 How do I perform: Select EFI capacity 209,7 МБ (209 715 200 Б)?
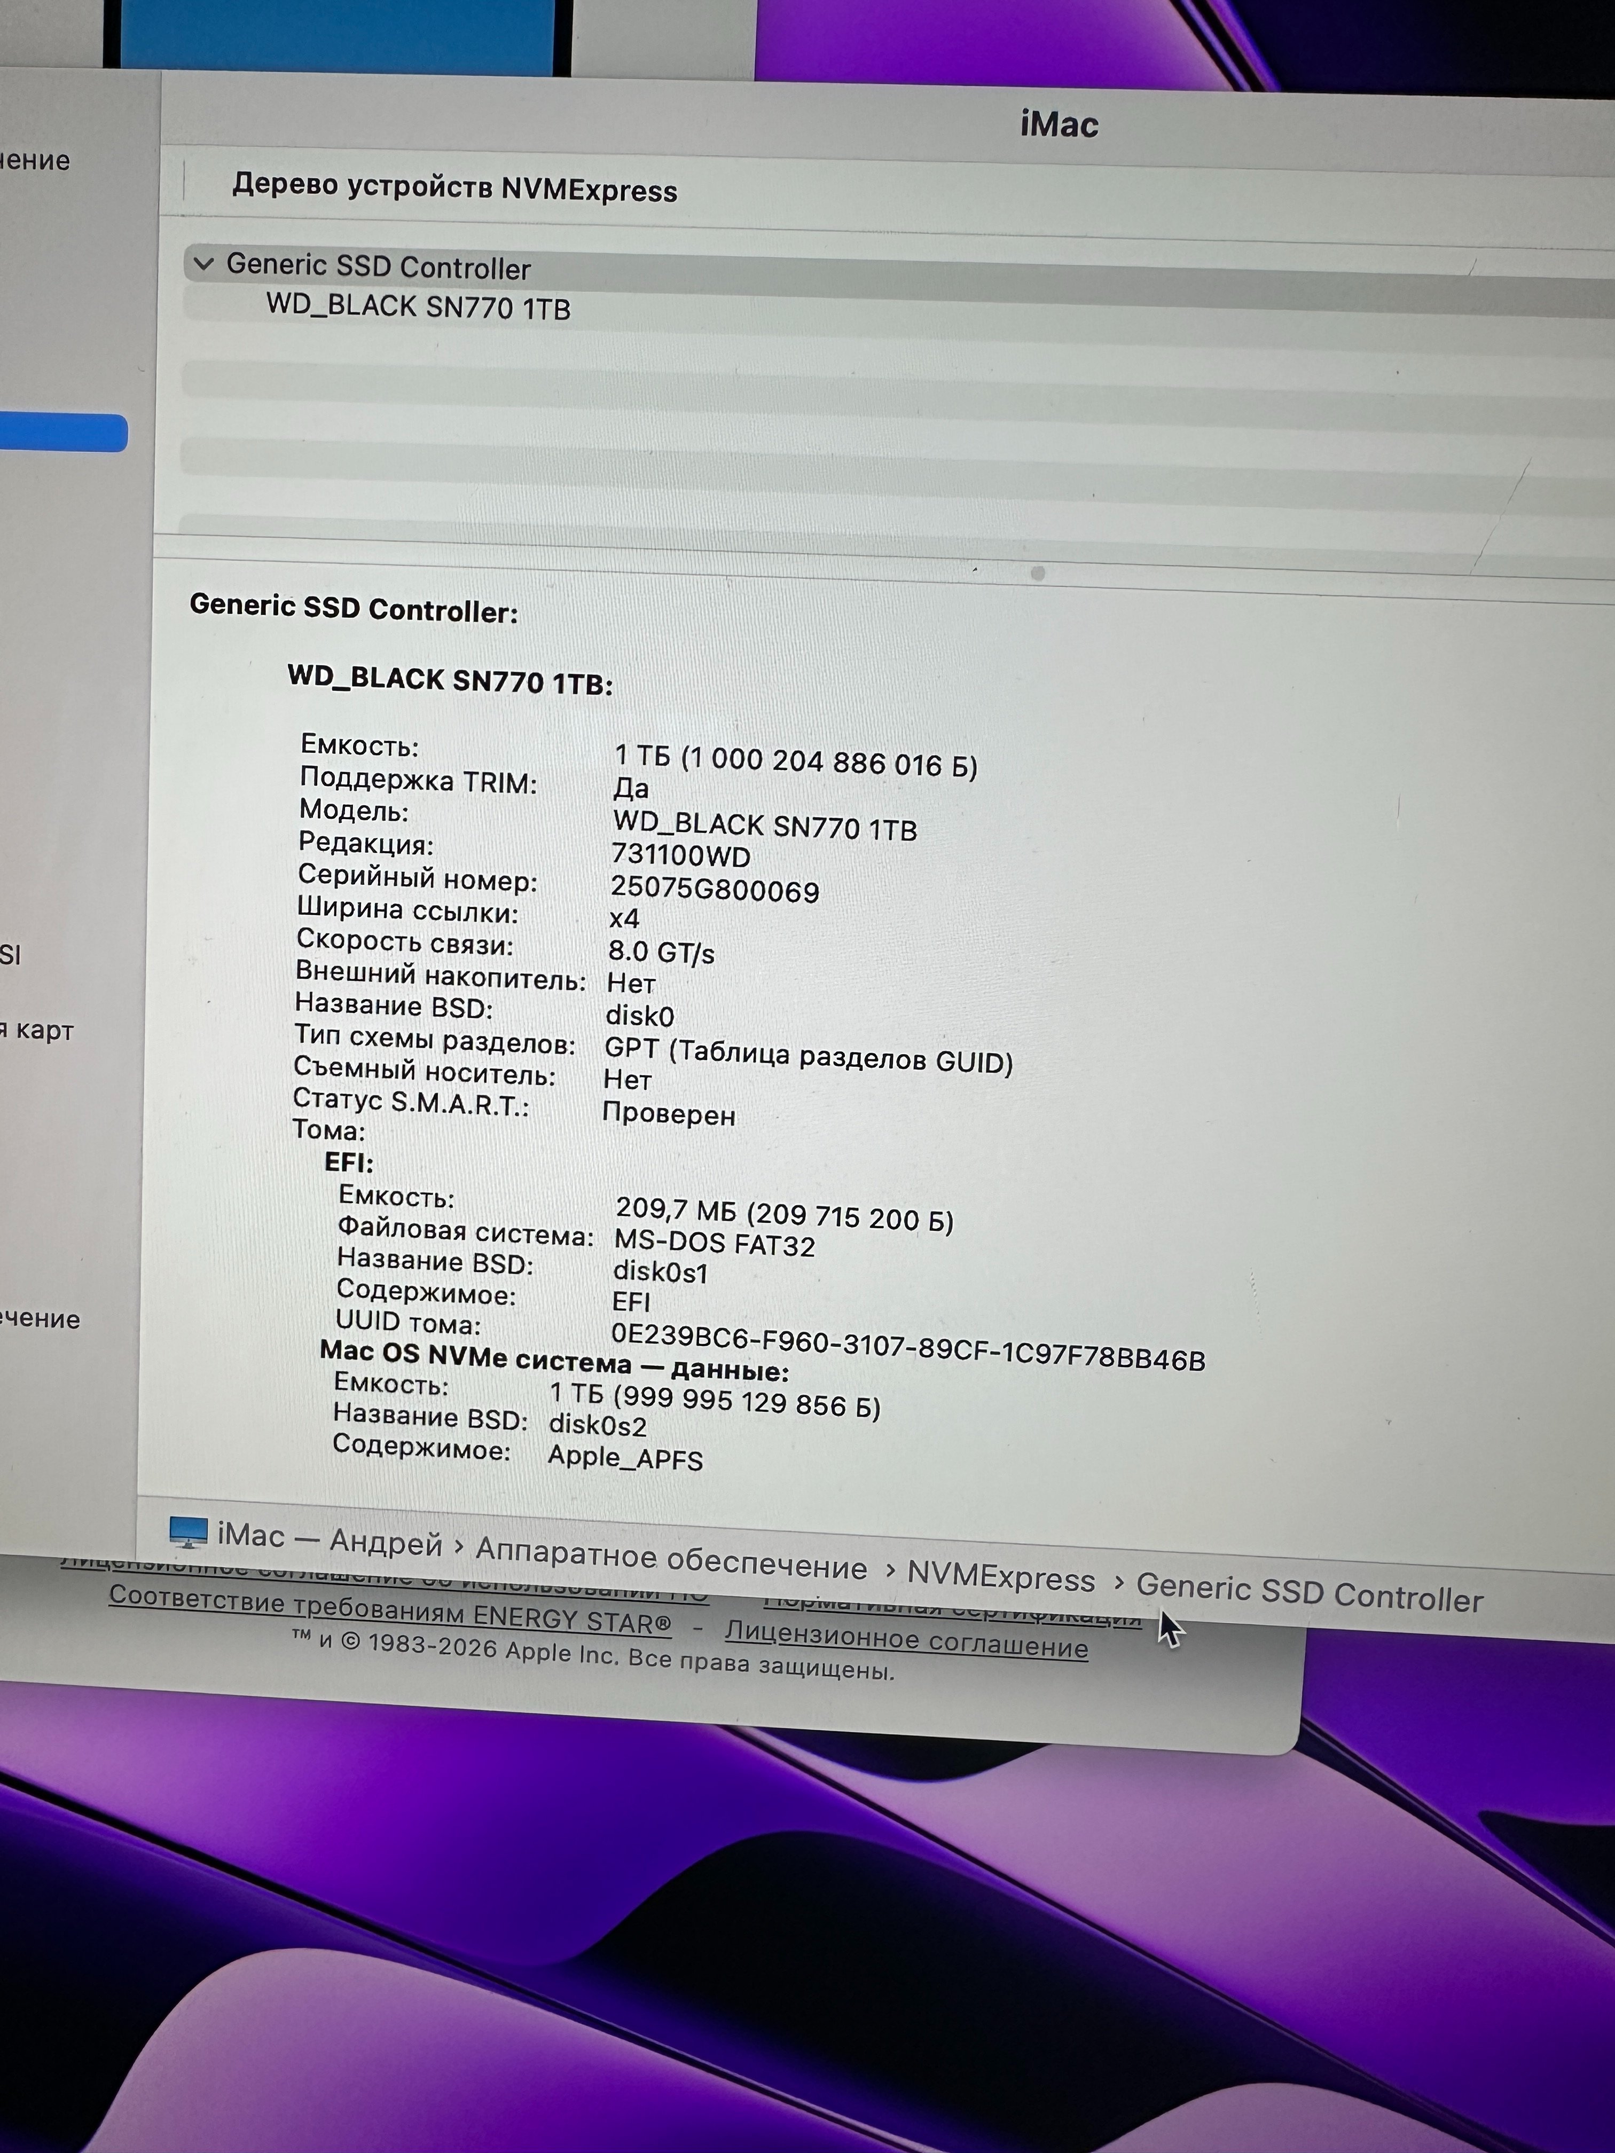coord(785,1215)
